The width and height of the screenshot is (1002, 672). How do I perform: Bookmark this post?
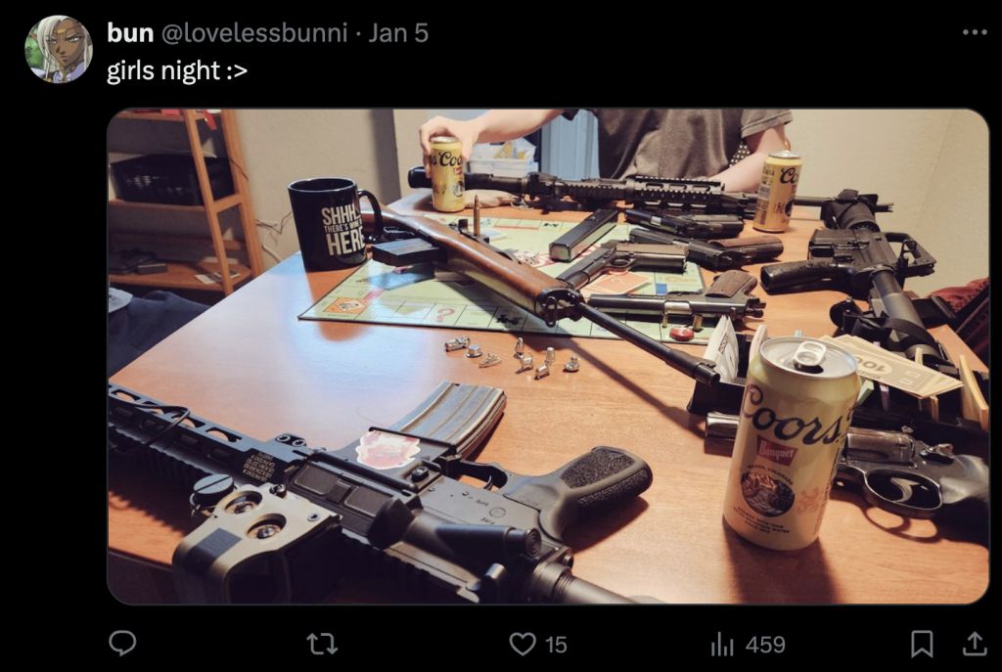(x=922, y=644)
